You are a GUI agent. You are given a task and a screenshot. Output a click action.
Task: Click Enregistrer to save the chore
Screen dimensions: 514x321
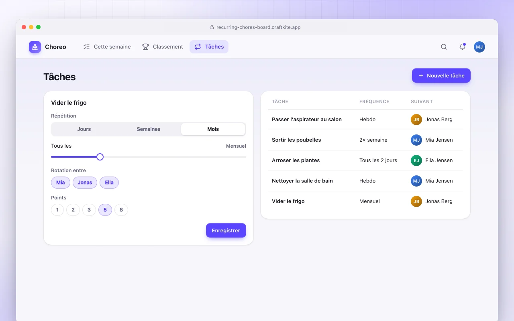pyautogui.click(x=226, y=230)
